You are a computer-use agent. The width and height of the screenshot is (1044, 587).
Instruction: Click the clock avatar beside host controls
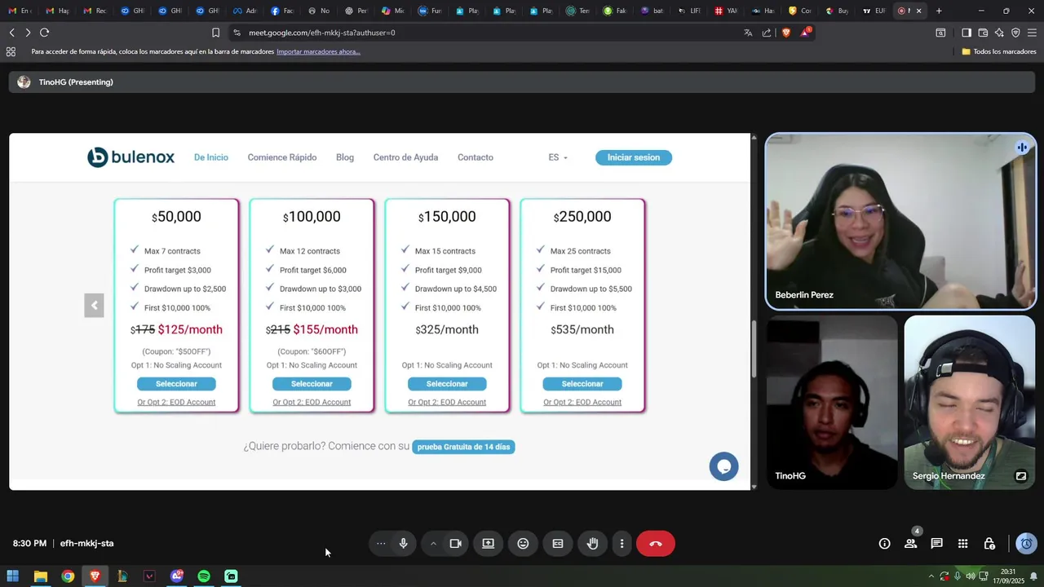coord(1027,544)
